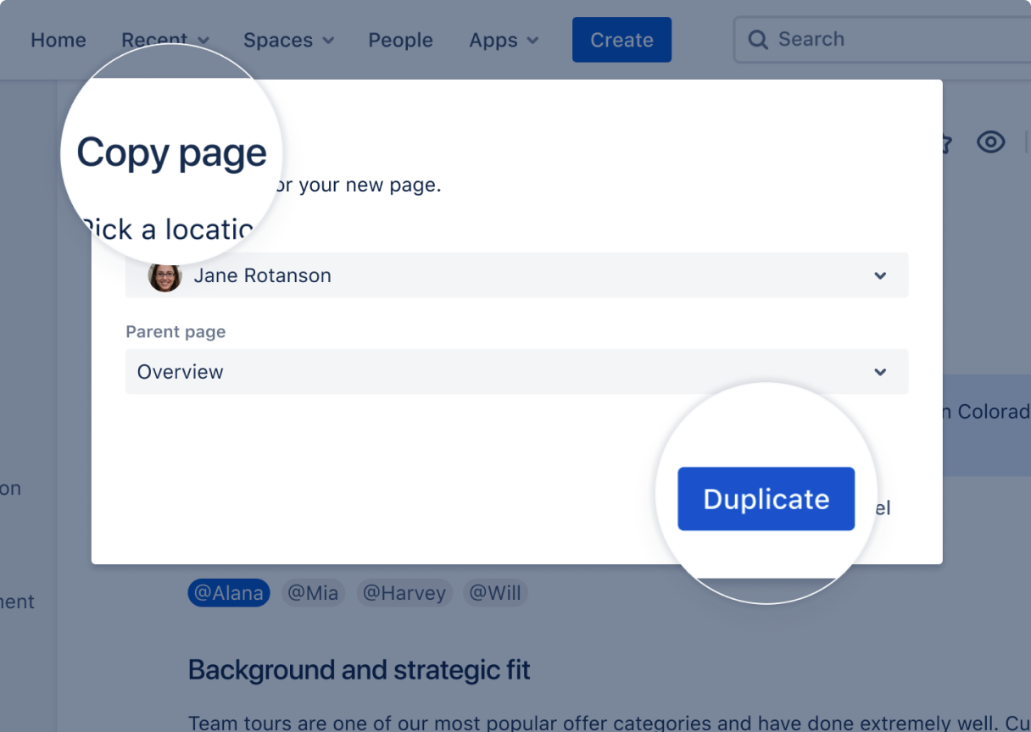Click the @Alana mention
The image size is (1031, 732).
click(x=229, y=593)
